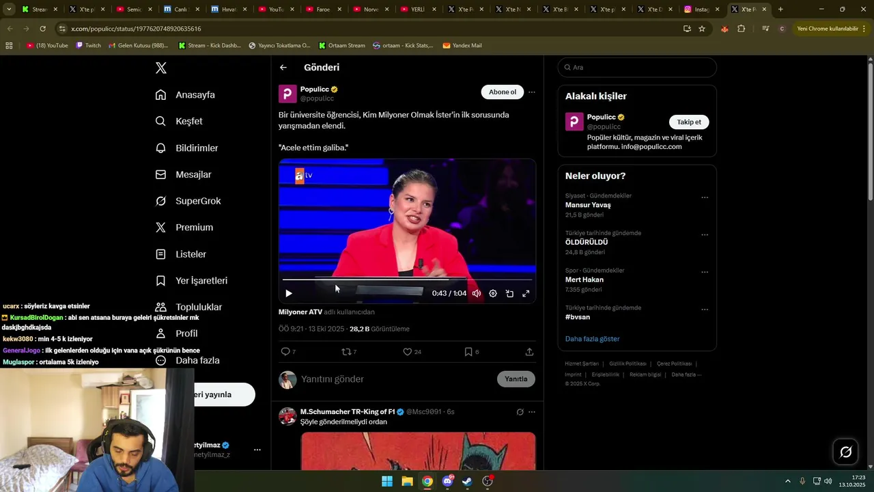Screen dimensions: 874x492
Task: Open SuperGrok from sidebar
Action: (188, 201)
